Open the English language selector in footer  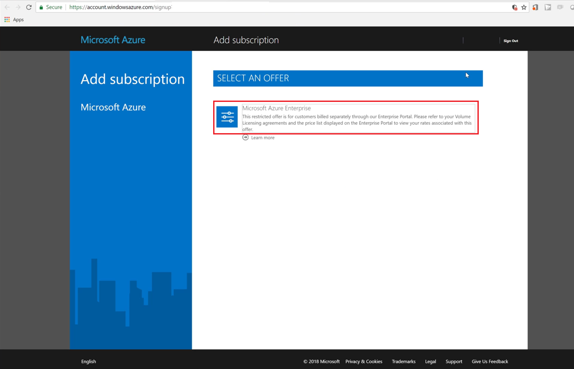click(x=88, y=361)
